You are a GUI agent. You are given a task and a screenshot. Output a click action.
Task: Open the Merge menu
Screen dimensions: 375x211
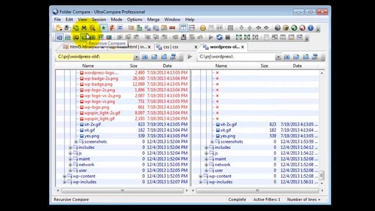tap(154, 19)
